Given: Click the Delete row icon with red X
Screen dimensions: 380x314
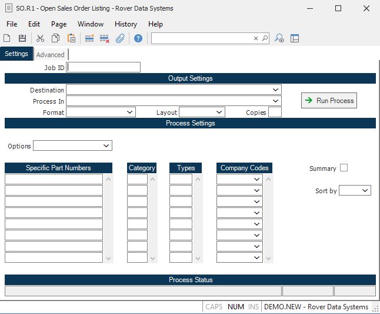Looking at the screenshot, I should 105,38.
